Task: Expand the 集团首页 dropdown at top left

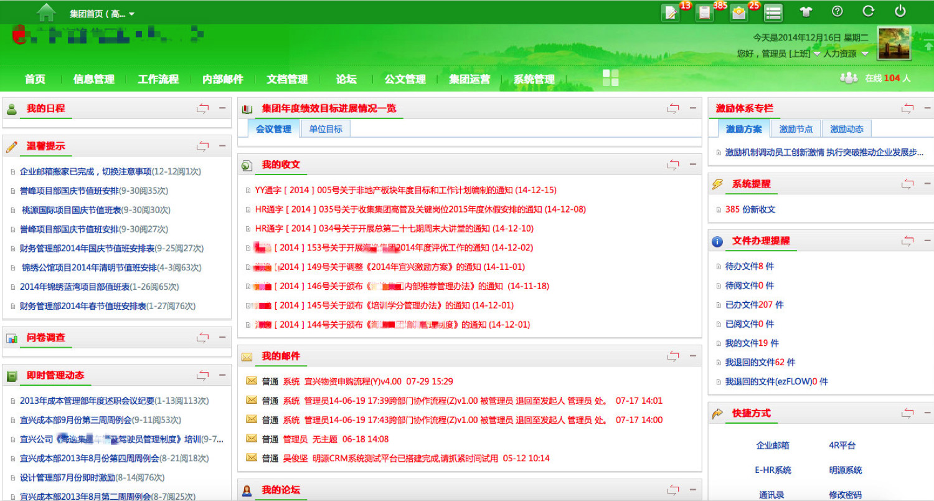Action: click(x=131, y=14)
